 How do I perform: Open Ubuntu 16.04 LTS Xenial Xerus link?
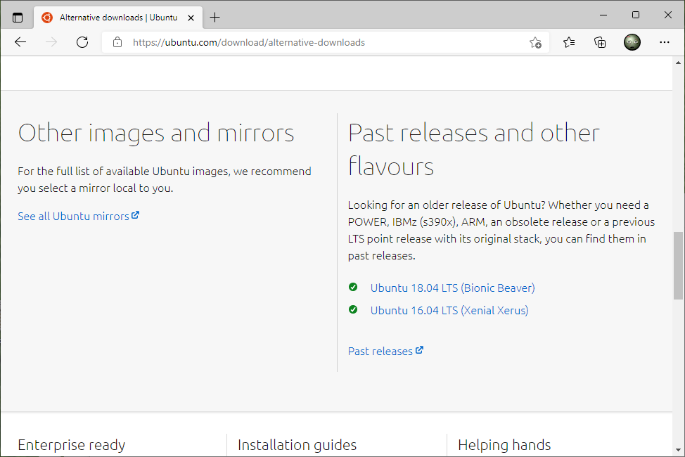click(x=449, y=310)
